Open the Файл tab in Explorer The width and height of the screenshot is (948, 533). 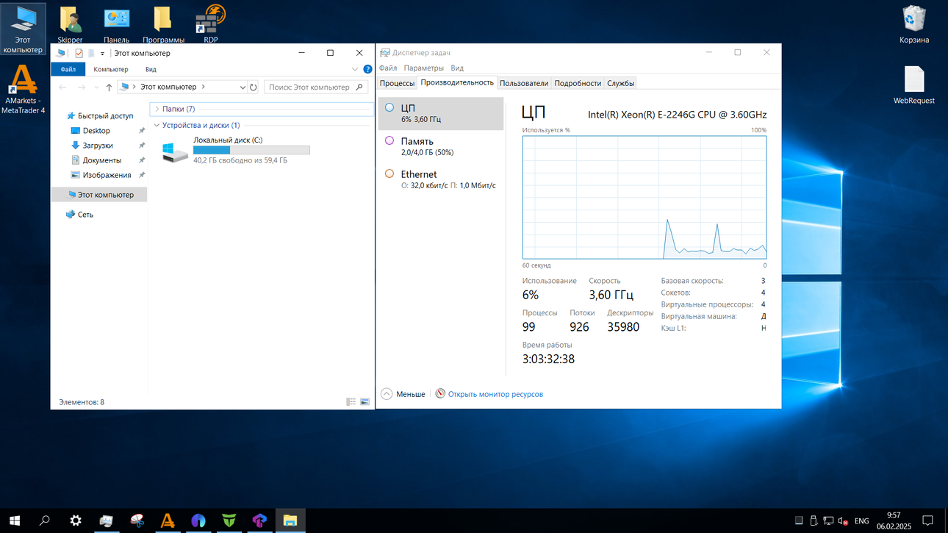pos(68,69)
